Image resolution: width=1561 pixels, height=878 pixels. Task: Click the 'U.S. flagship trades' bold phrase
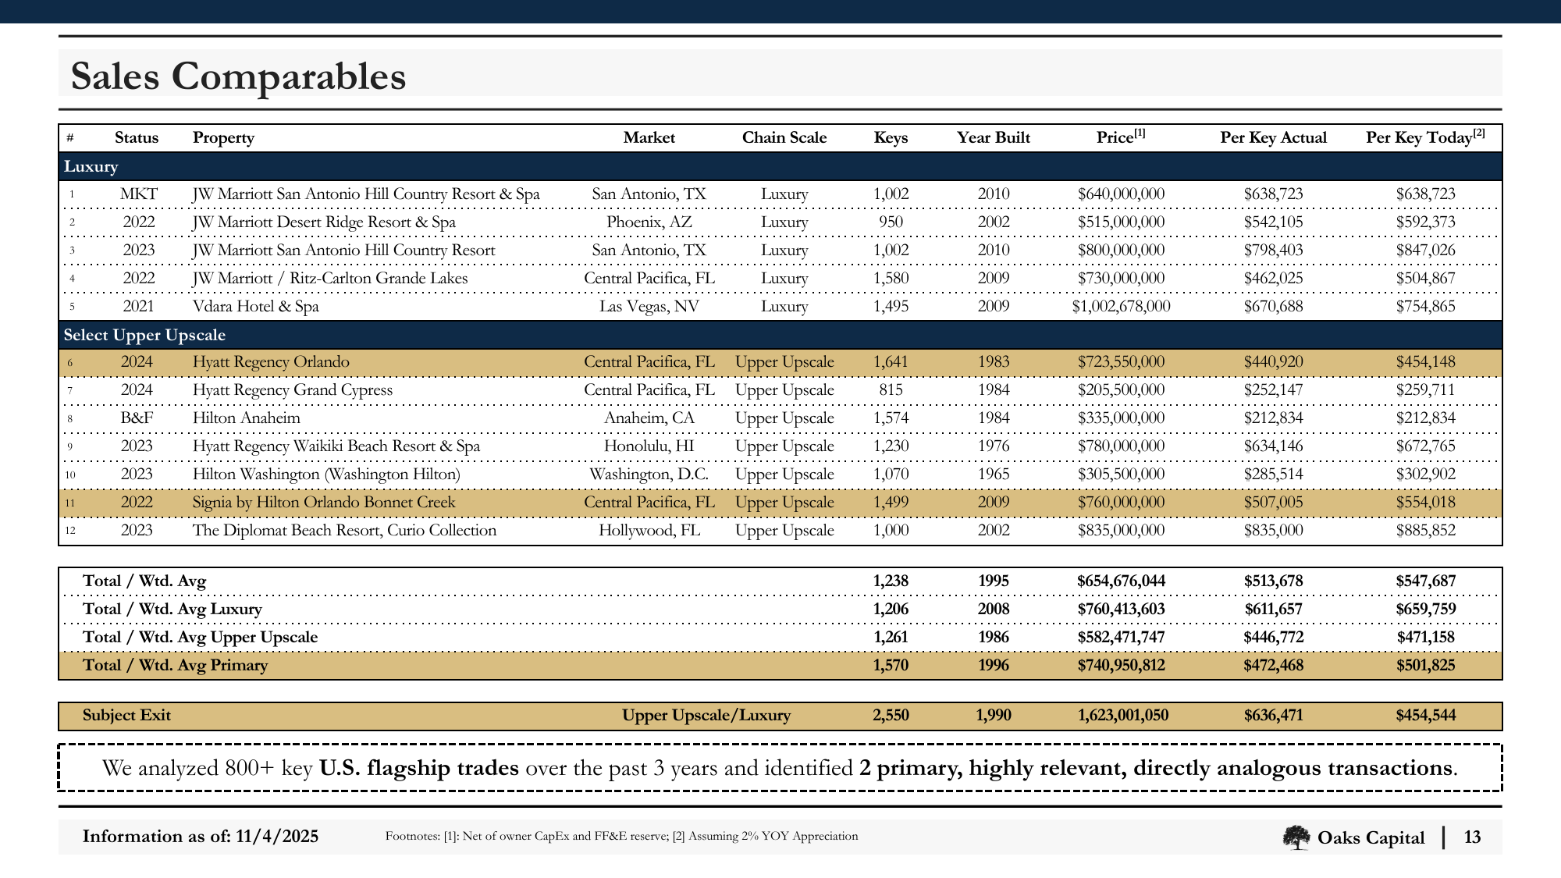point(419,768)
